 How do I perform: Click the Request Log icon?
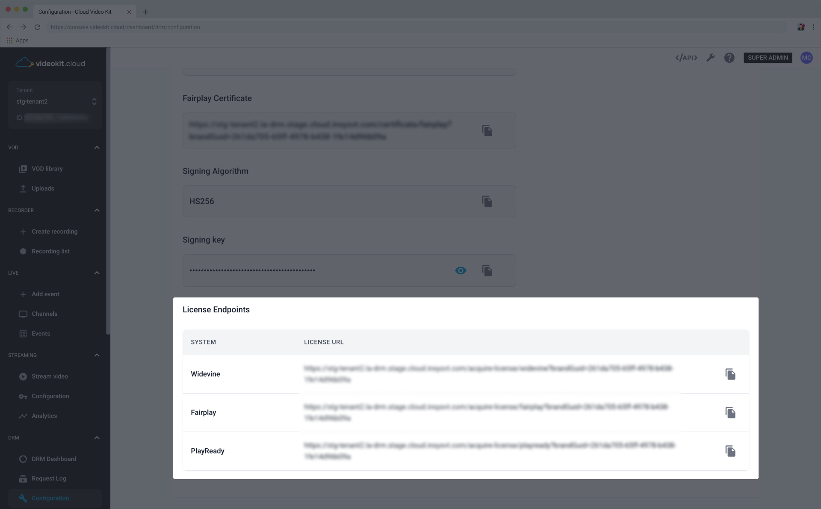[23, 478]
